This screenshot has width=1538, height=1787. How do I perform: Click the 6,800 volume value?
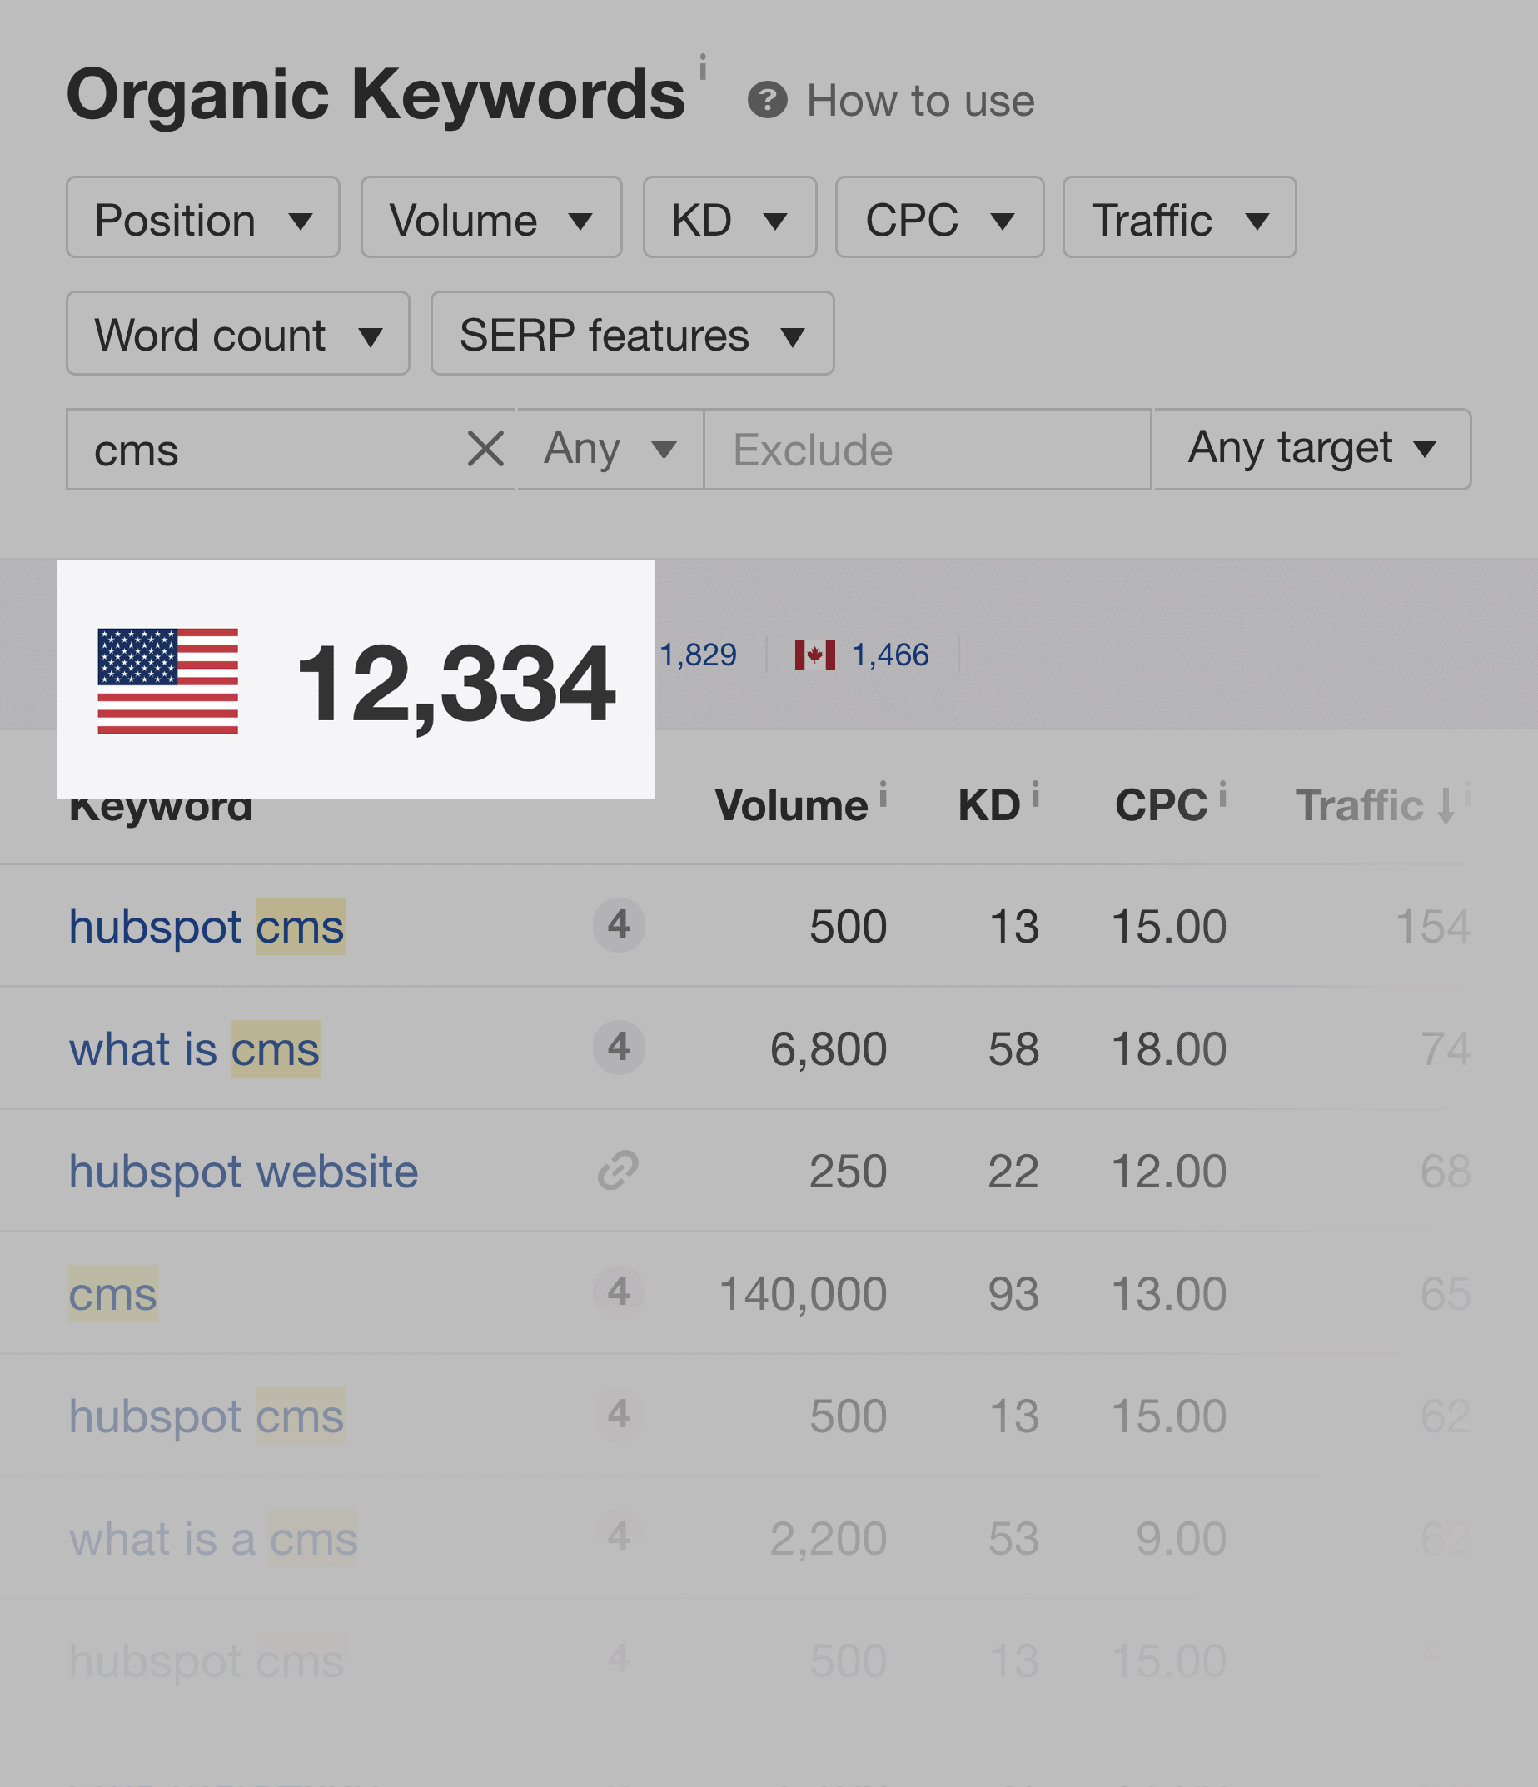point(828,1049)
